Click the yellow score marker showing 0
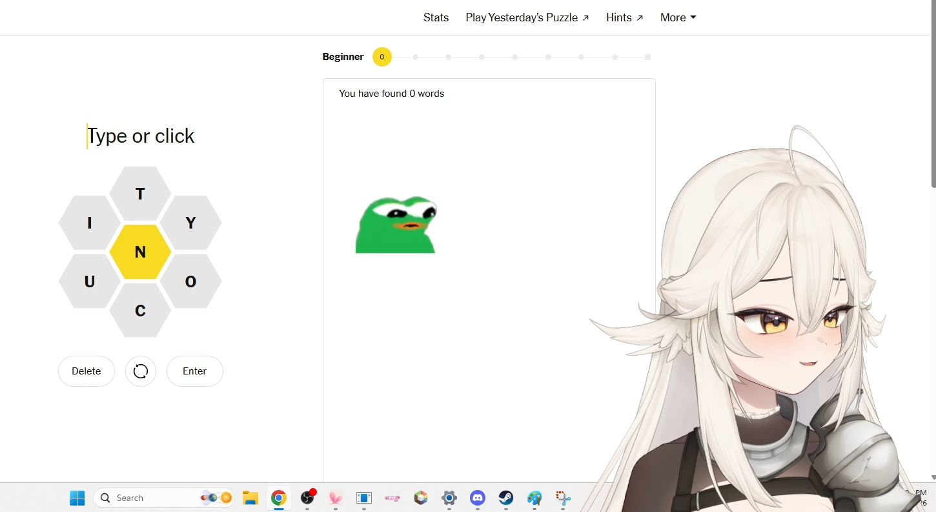Viewport: 936px width, 512px height. pyautogui.click(x=382, y=57)
